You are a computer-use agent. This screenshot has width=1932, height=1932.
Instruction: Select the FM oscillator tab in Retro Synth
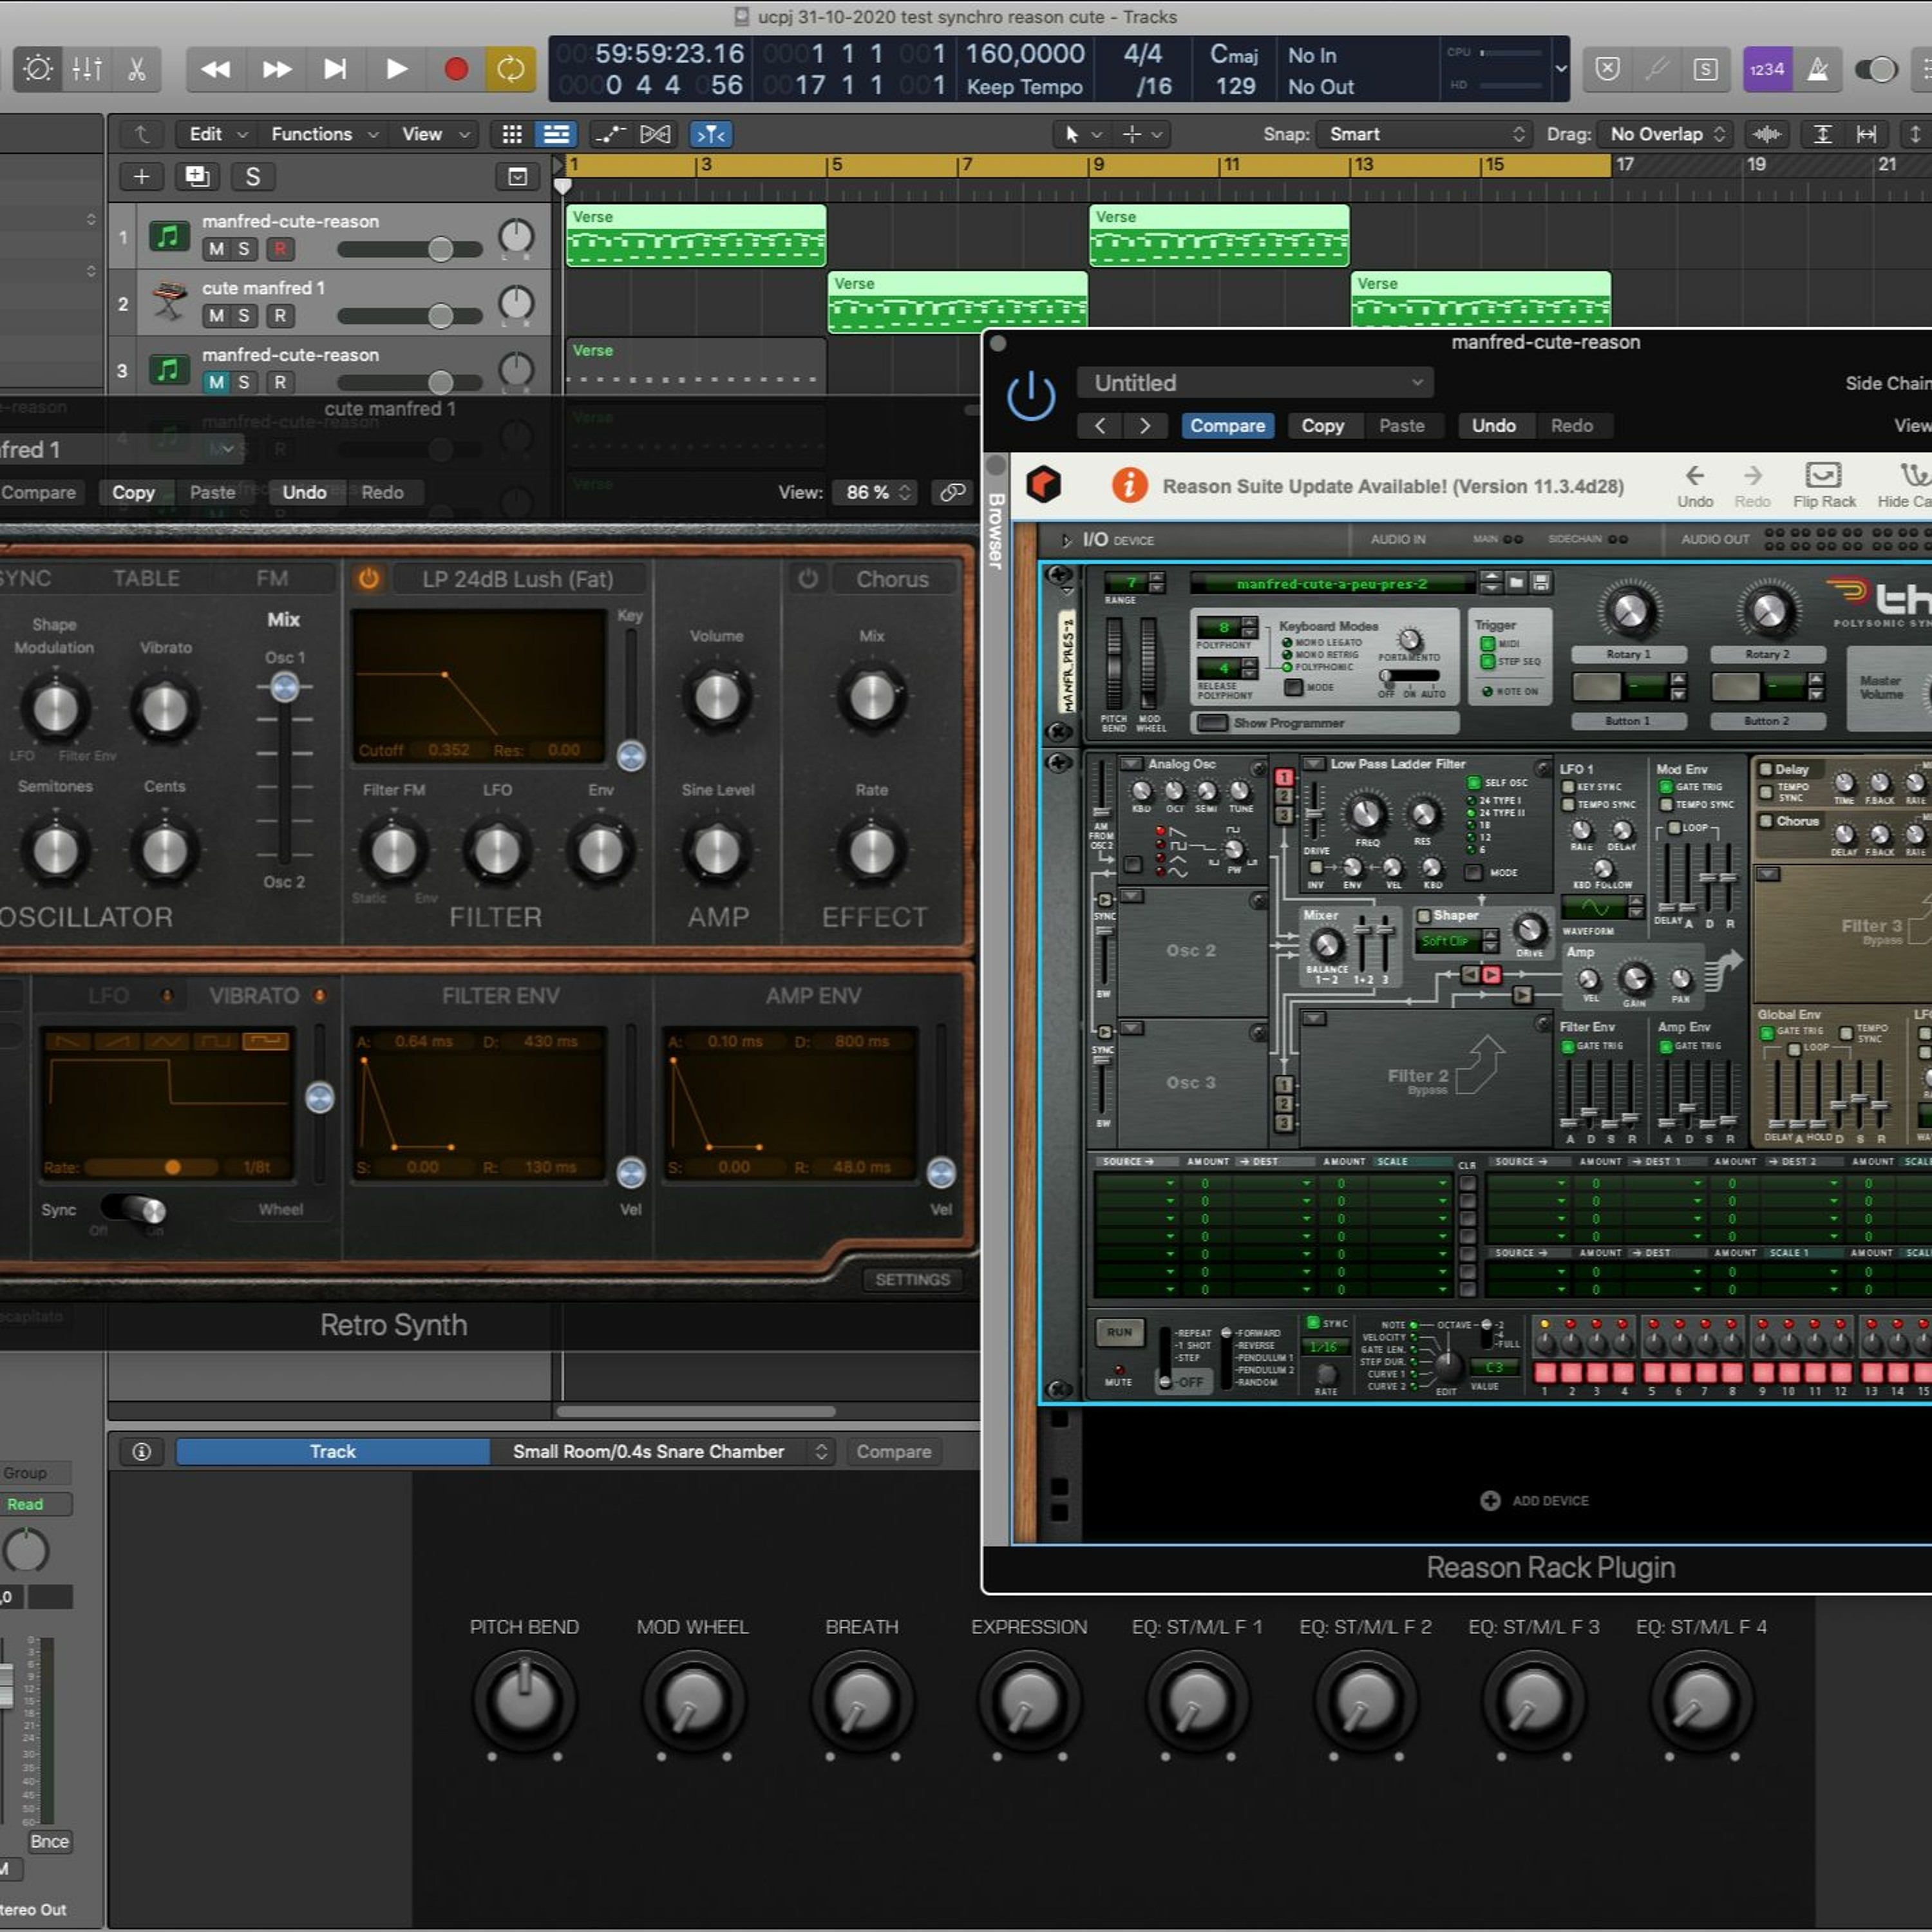[272, 579]
